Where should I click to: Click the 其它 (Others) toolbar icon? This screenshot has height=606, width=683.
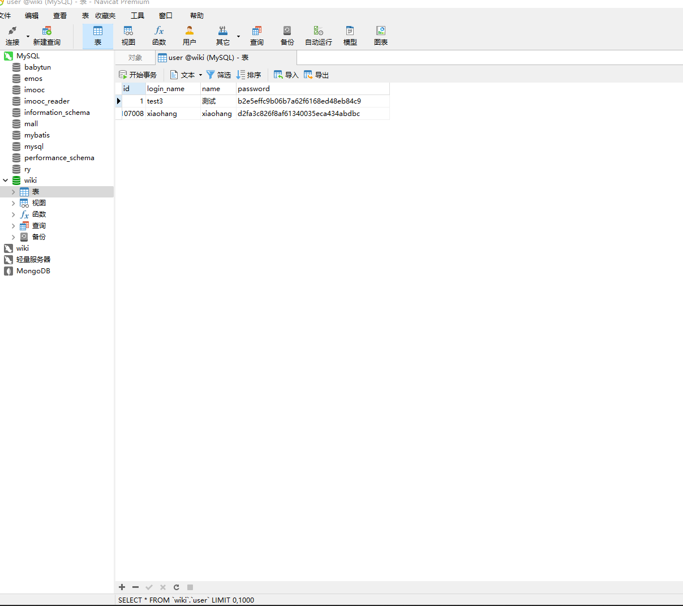[x=223, y=36]
